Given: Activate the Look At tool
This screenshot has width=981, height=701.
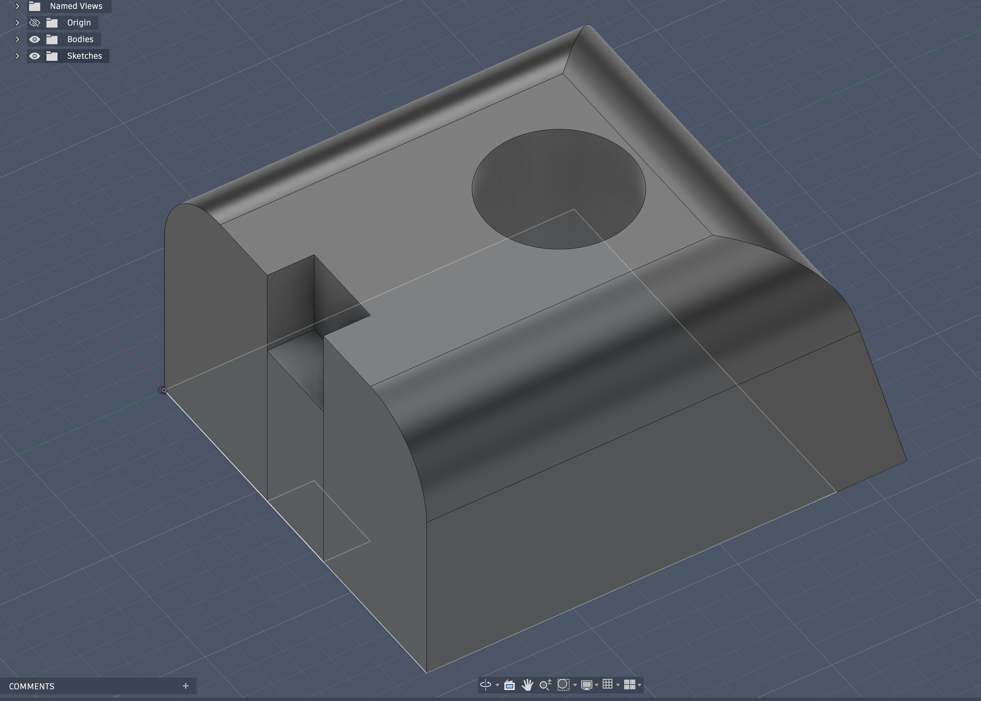Looking at the screenshot, I should (x=509, y=685).
